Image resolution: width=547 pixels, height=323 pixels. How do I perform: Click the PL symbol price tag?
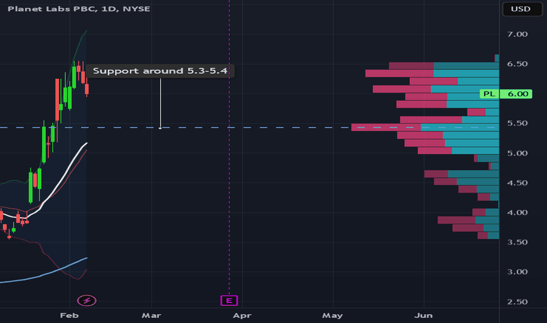489,94
